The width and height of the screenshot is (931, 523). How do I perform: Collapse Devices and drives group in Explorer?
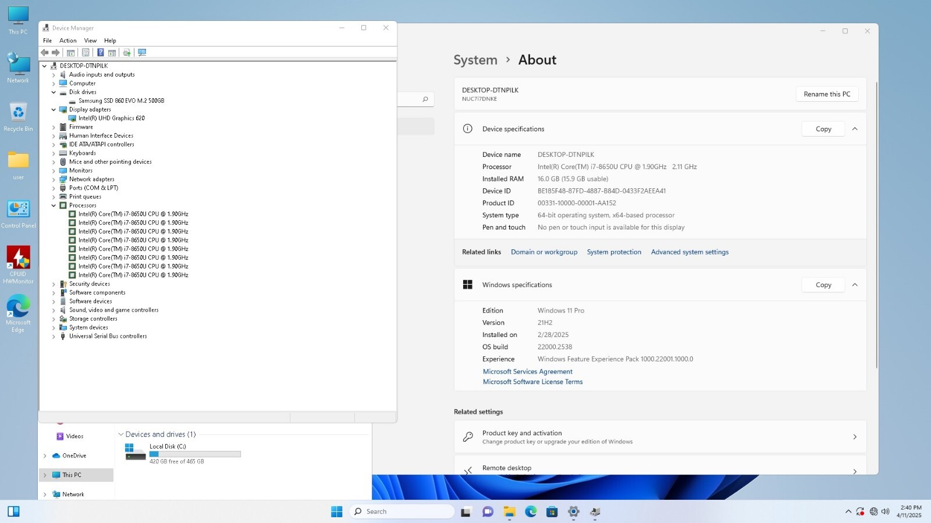pyautogui.click(x=121, y=434)
